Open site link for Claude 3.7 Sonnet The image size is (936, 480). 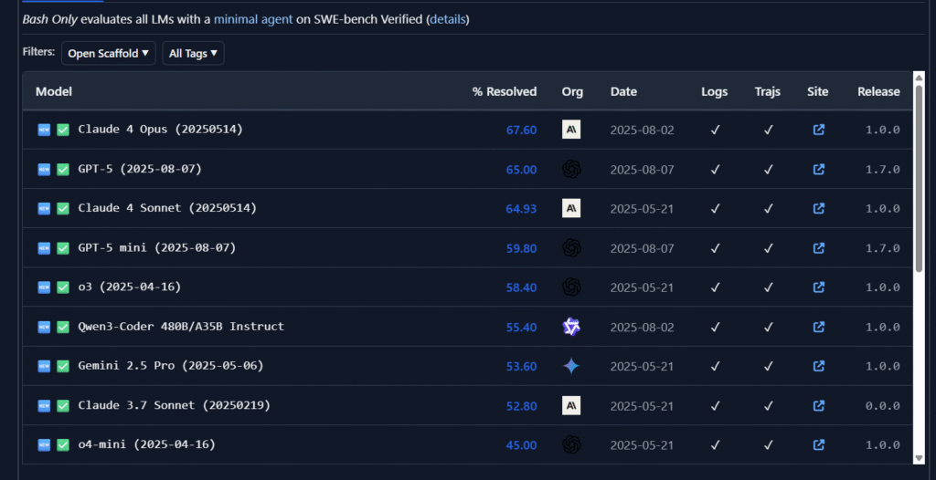coord(818,405)
